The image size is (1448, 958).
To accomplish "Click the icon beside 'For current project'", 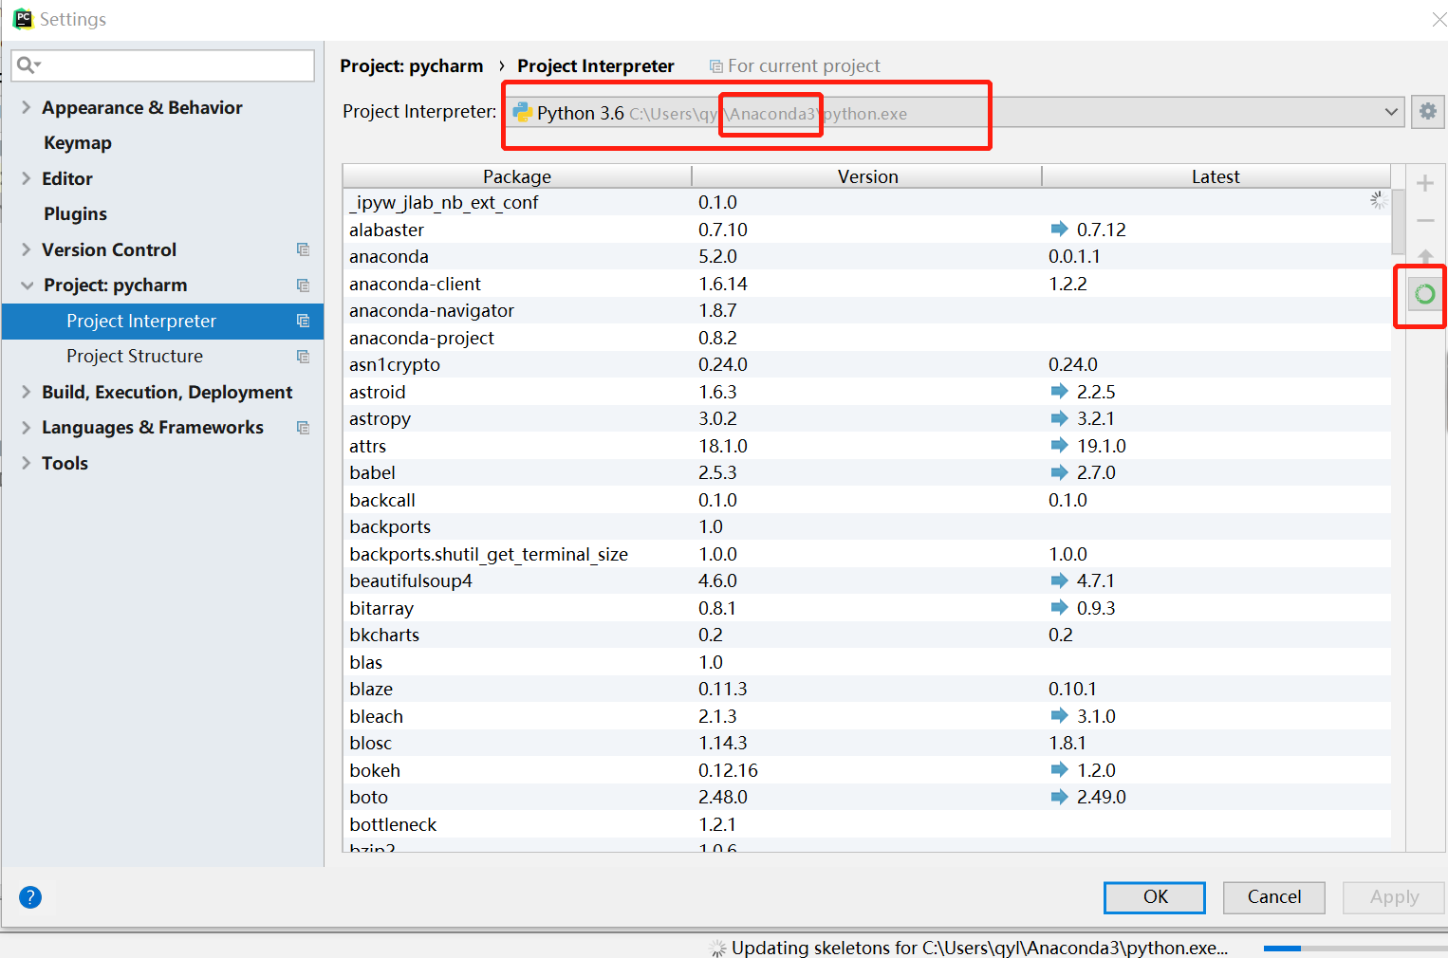I will 716,66.
